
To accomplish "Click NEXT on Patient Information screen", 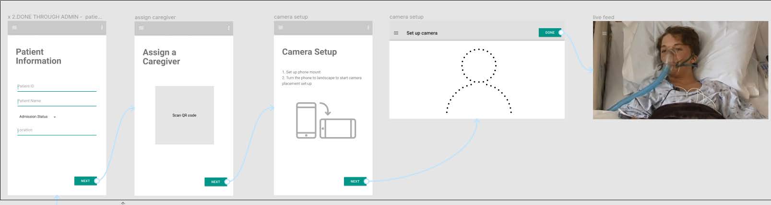I will pyautogui.click(x=85, y=181).
